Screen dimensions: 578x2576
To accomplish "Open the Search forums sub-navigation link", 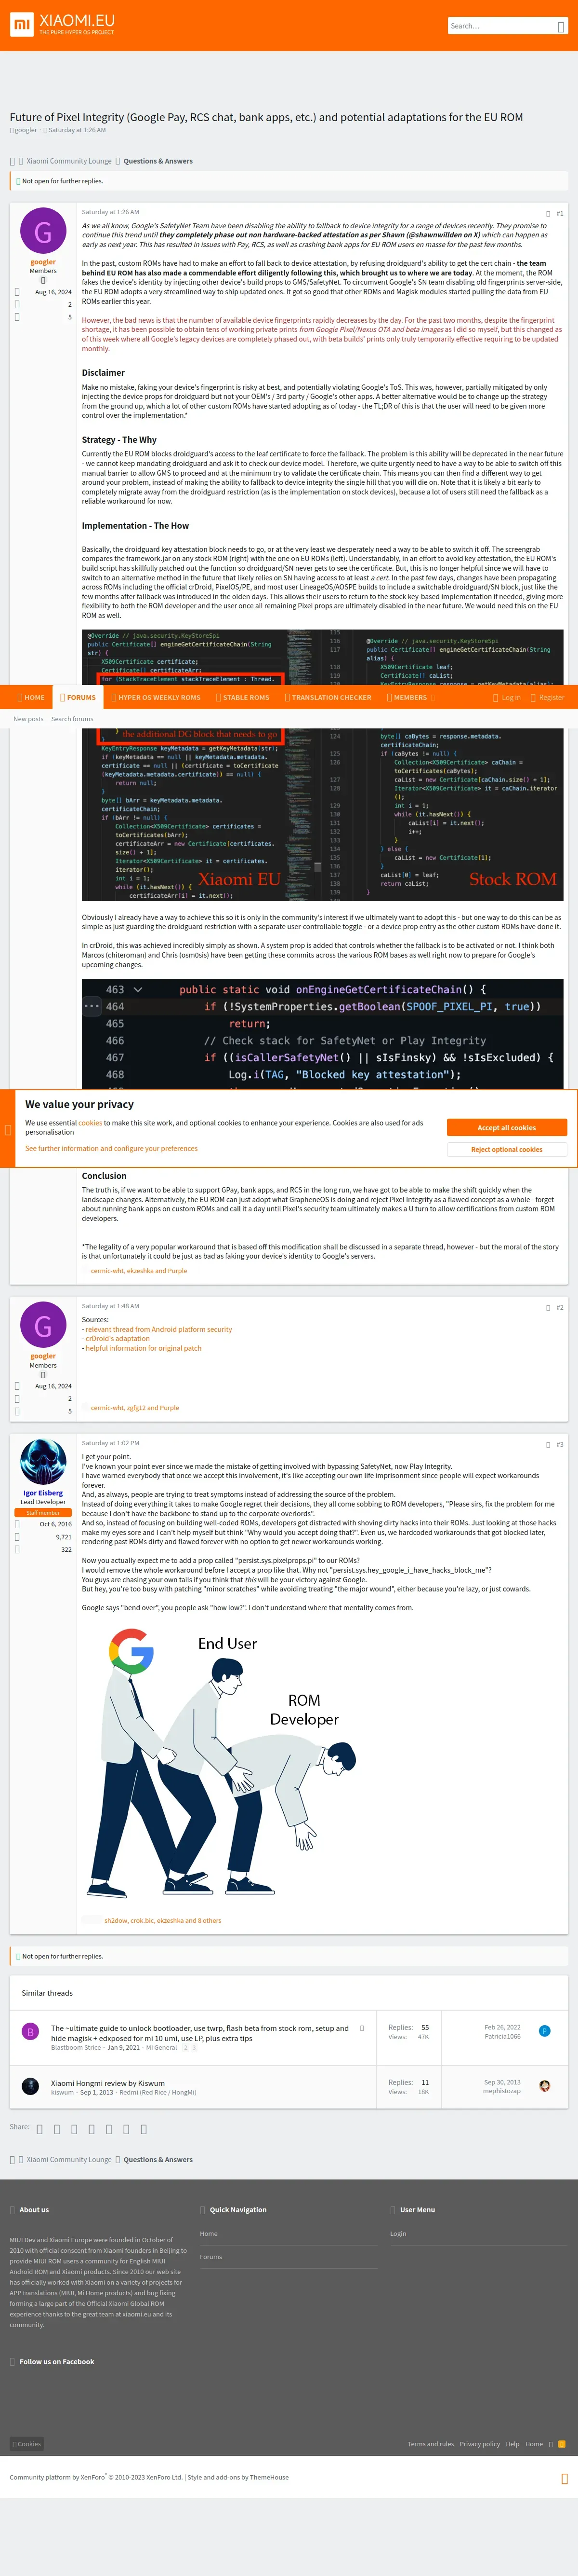I will point(73,719).
